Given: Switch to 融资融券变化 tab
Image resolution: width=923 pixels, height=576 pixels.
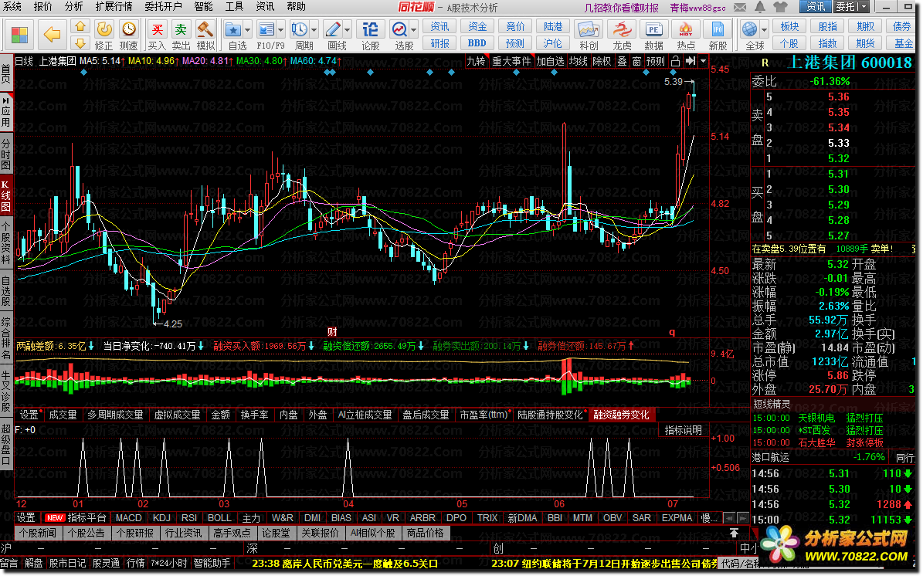Looking at the screenshot, I should click(621, 415).
